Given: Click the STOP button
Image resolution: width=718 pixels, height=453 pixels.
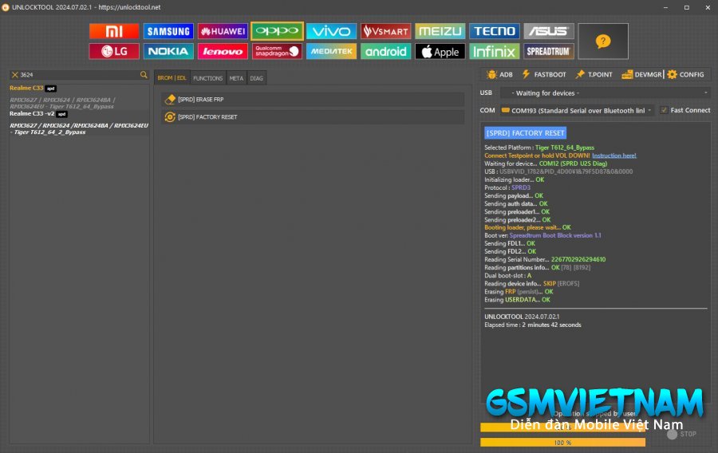Looking at the screenshot, I should click(x=682, y=434).
